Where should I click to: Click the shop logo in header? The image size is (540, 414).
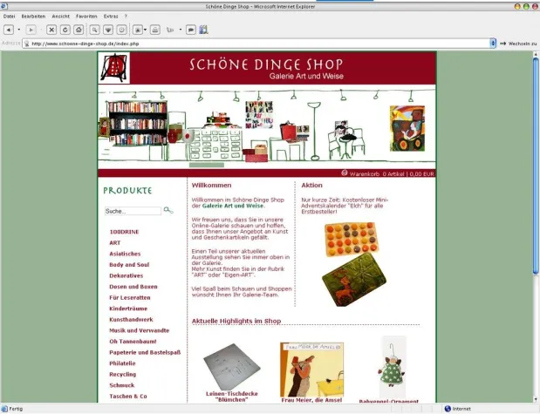(111, 67)
